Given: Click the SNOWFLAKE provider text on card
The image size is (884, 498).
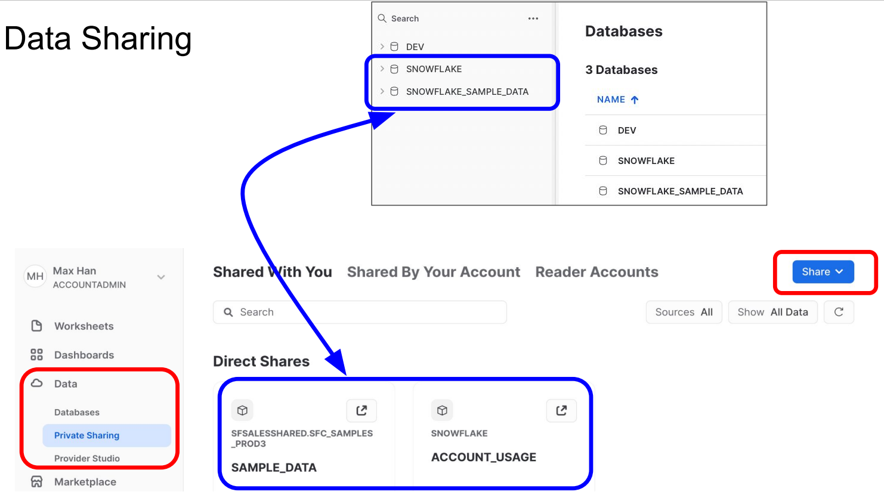Looking at the screenshot, I should (x=459, y=433).
